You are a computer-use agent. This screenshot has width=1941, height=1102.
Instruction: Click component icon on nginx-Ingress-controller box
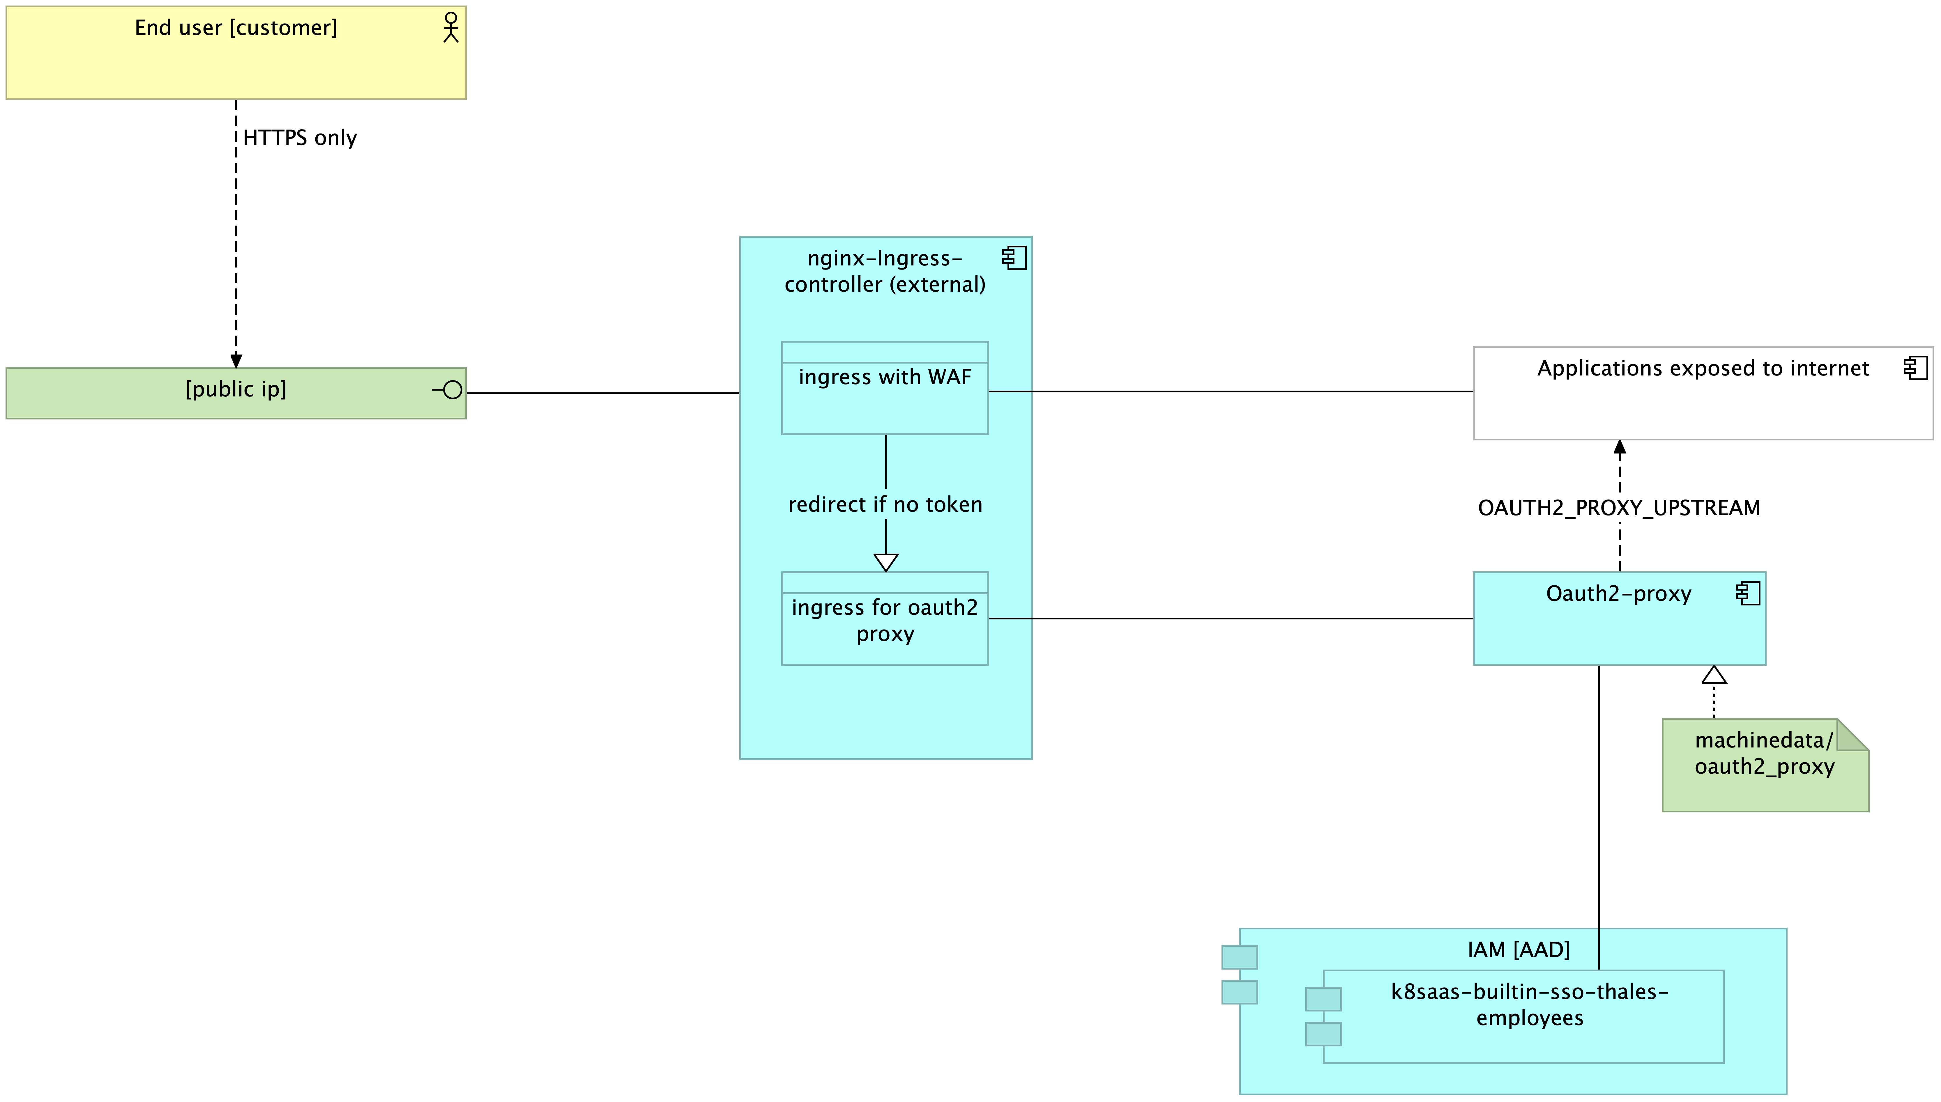coord(1014,258)
